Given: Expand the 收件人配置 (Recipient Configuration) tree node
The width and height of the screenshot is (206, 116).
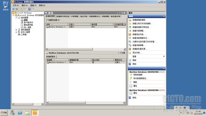Looking at the screenshot, I should point(16,32).
